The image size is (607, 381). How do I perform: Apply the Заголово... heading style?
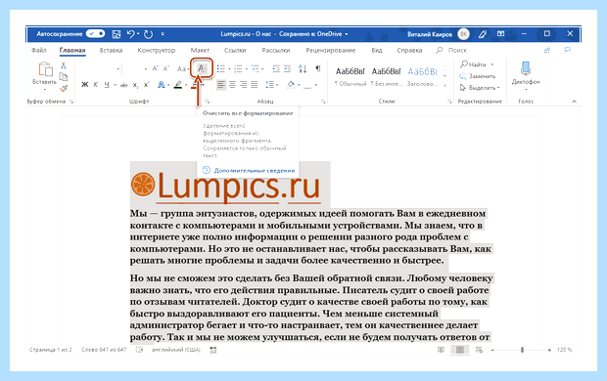(x=423, y=76)
